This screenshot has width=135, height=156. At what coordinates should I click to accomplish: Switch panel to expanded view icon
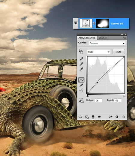tap(87, 117)
